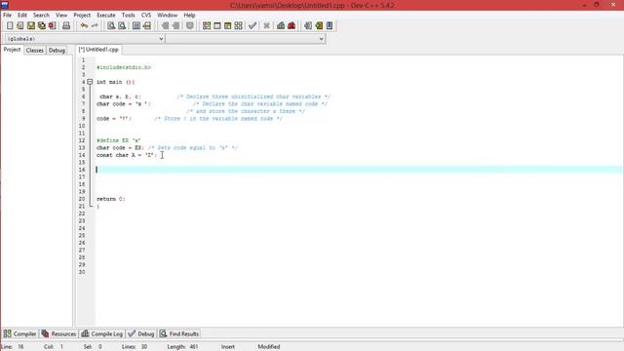Viewport: 624px width, 351px height.
Task: Click the 'char a, b, c;' declaration
Action: pyautogui.click(x=120, y=97)
